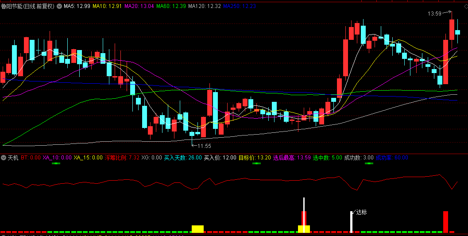Click the 达标 signal label

[361, 213]
